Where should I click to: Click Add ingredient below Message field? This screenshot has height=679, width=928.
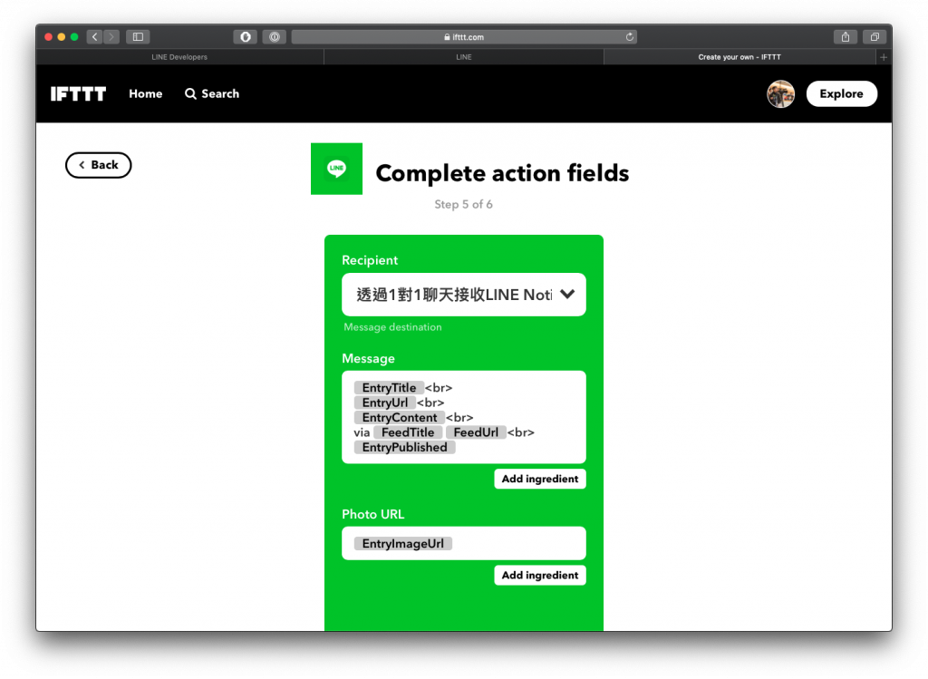[x=540, y=479]
